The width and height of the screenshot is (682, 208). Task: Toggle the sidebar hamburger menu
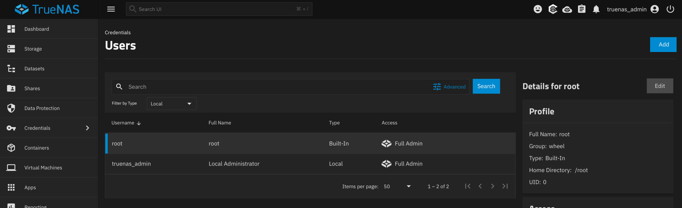click(x=111, y=9)
